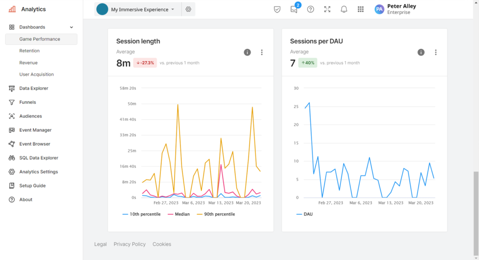The height and width of the screenshot is (260, 479).
Task: Show Sessions per DAU info icon
Action: tap(421, 52)
